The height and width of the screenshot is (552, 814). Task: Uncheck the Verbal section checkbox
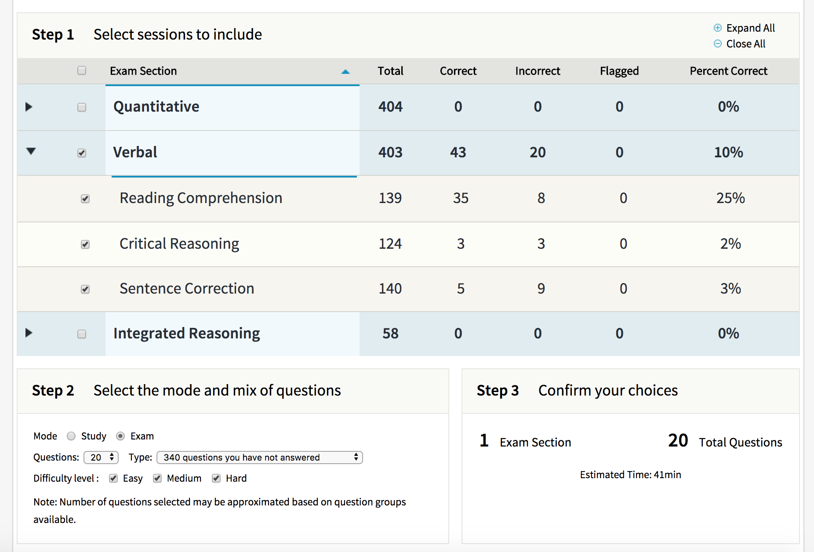coord(82,153)
